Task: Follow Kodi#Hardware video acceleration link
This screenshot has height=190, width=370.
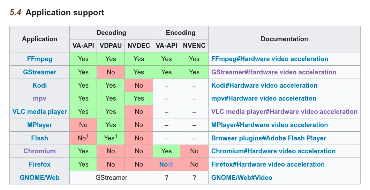Action: [x=264, y=86]
